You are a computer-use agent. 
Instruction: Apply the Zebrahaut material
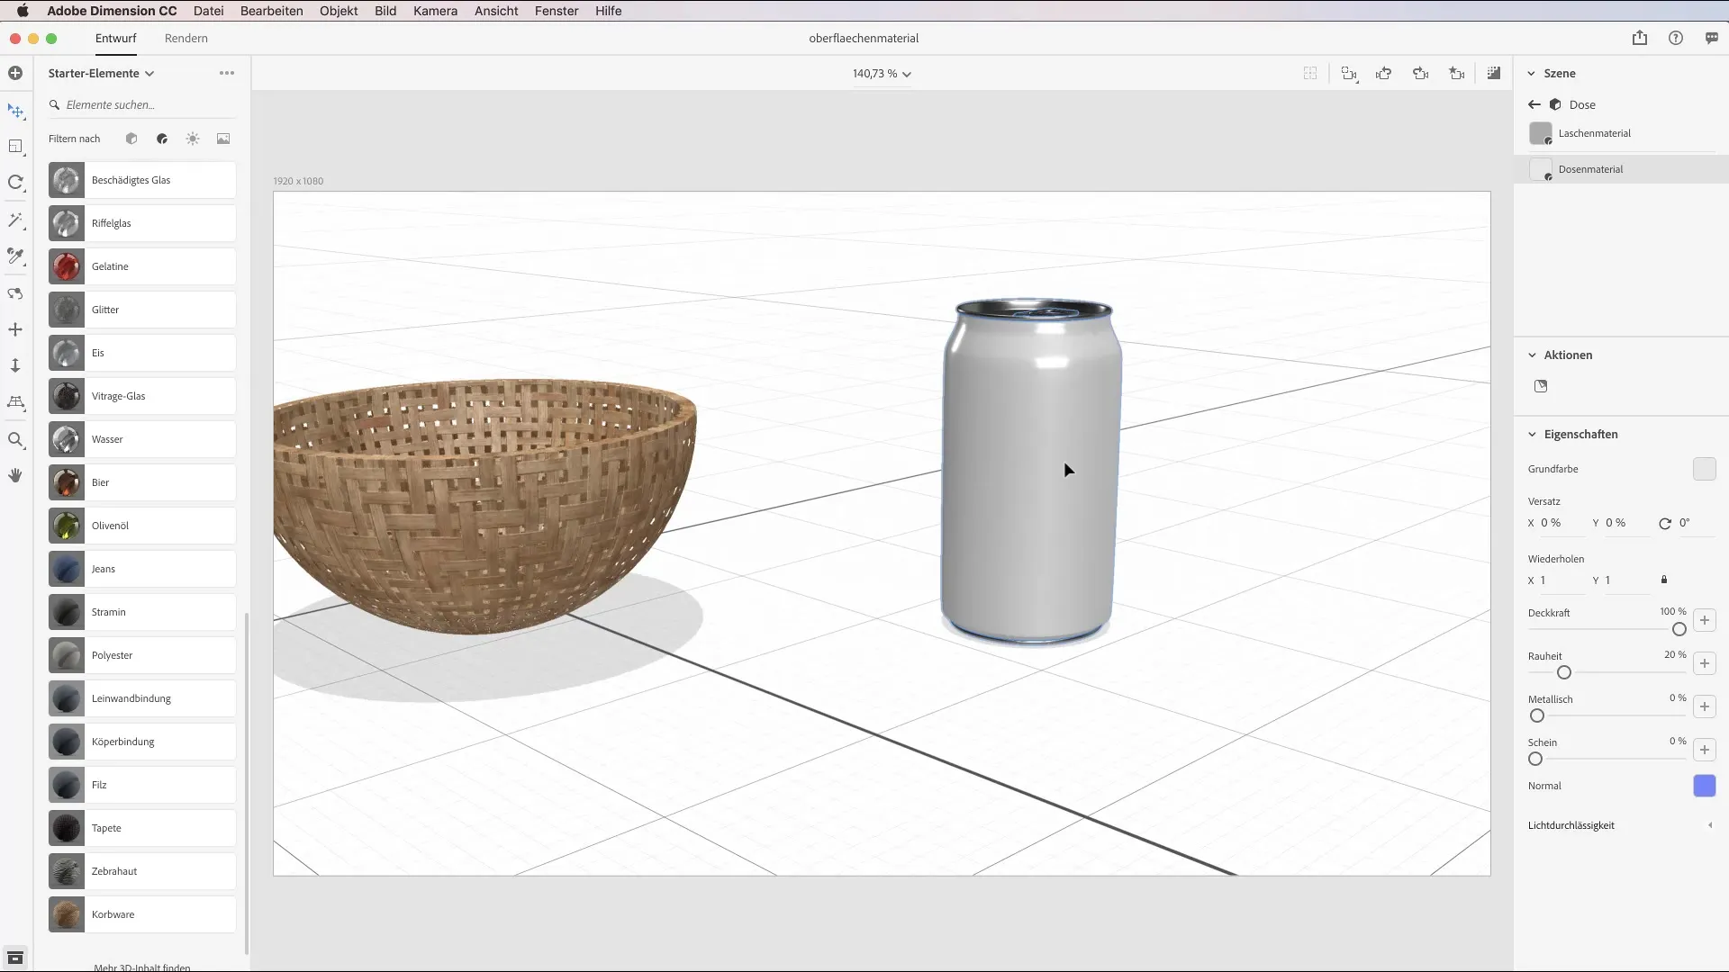tap(142, 871)
